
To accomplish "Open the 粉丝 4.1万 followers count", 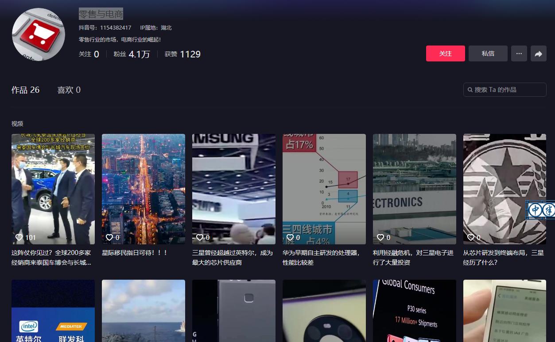I will [x=132, y=54].
